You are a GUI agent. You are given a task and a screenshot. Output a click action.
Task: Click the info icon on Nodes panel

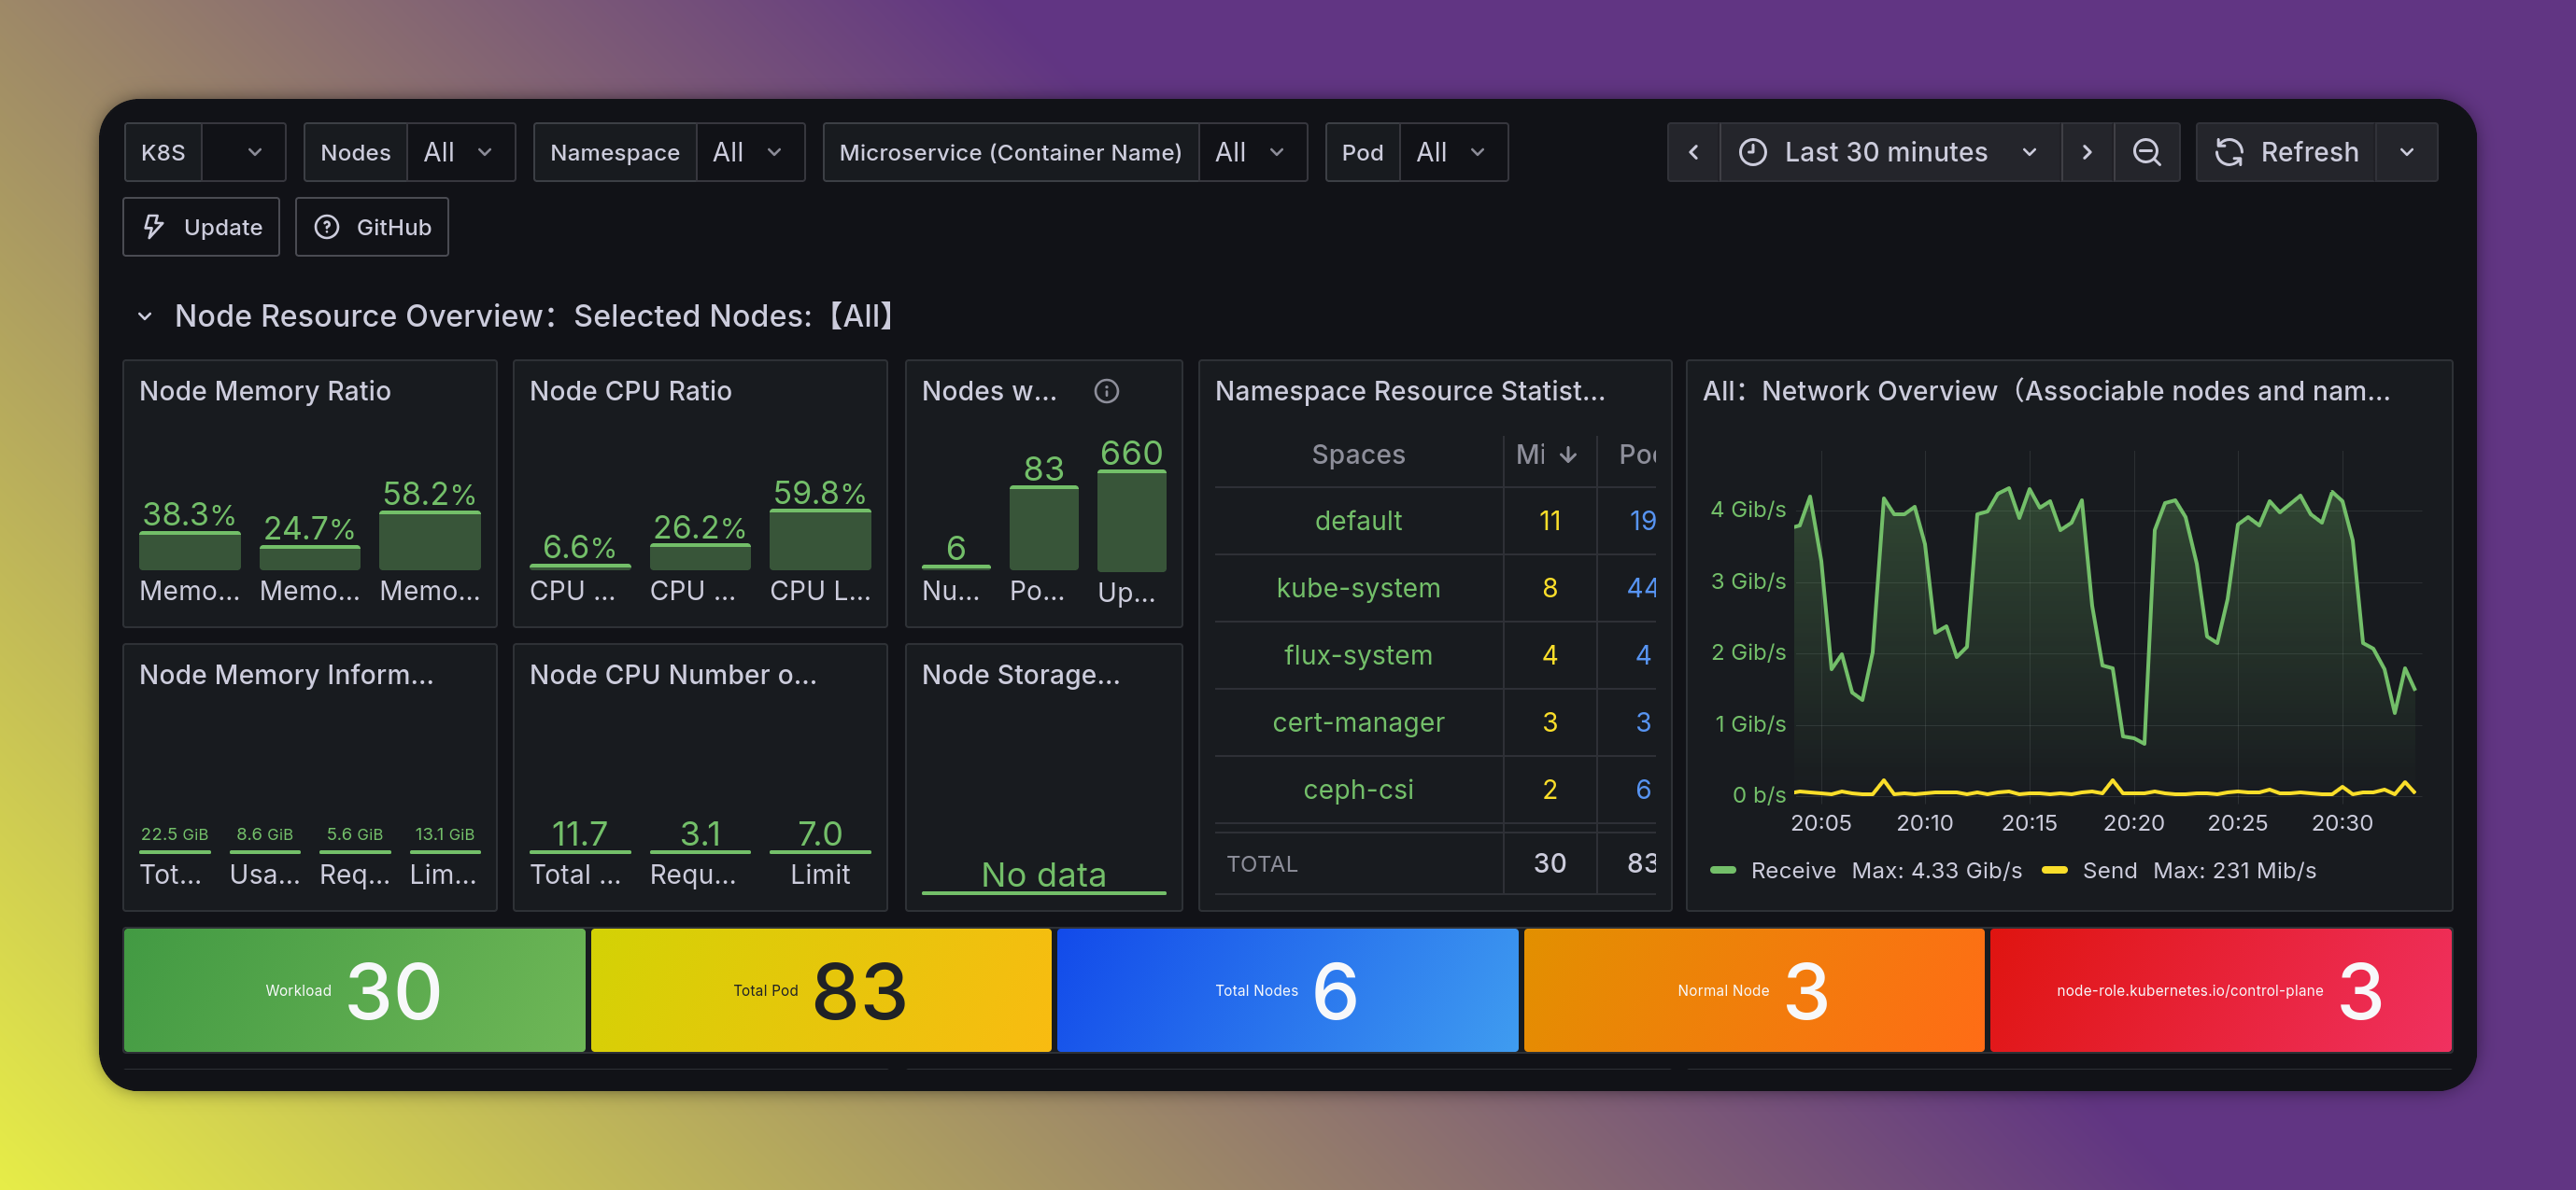[x=1106, y=391]
